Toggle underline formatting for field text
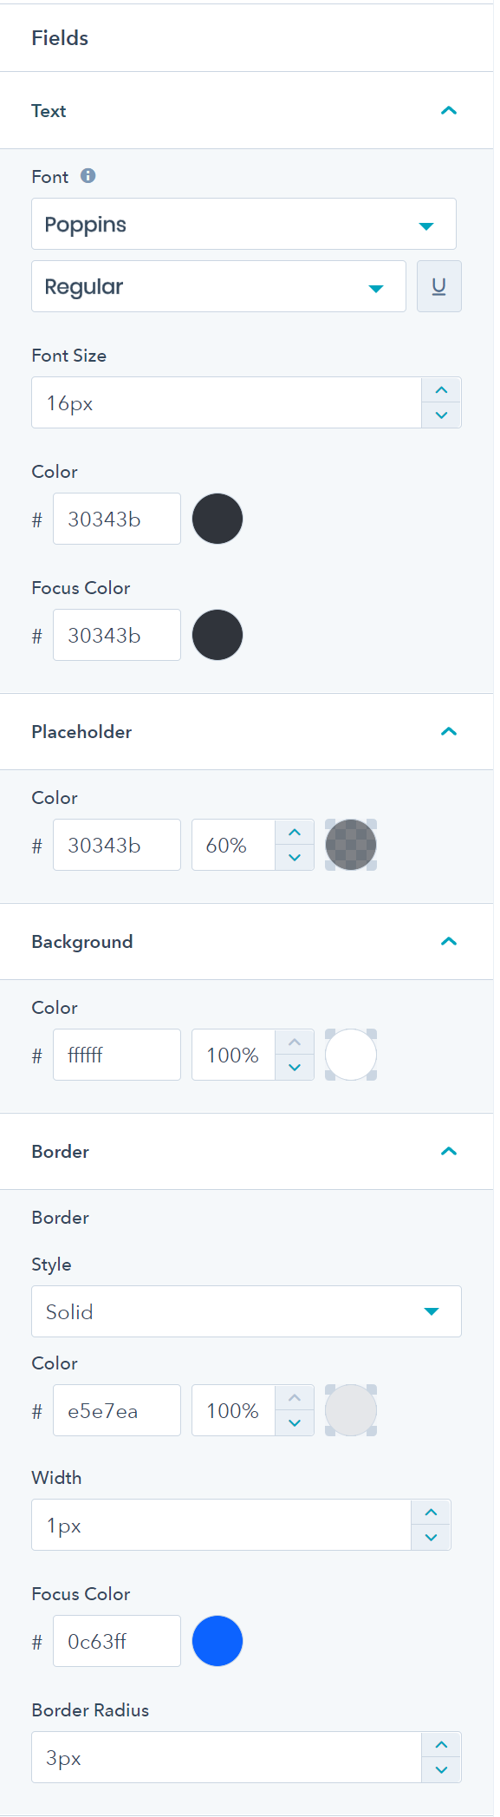The image size is (500, 1817). tap(438, 286)
